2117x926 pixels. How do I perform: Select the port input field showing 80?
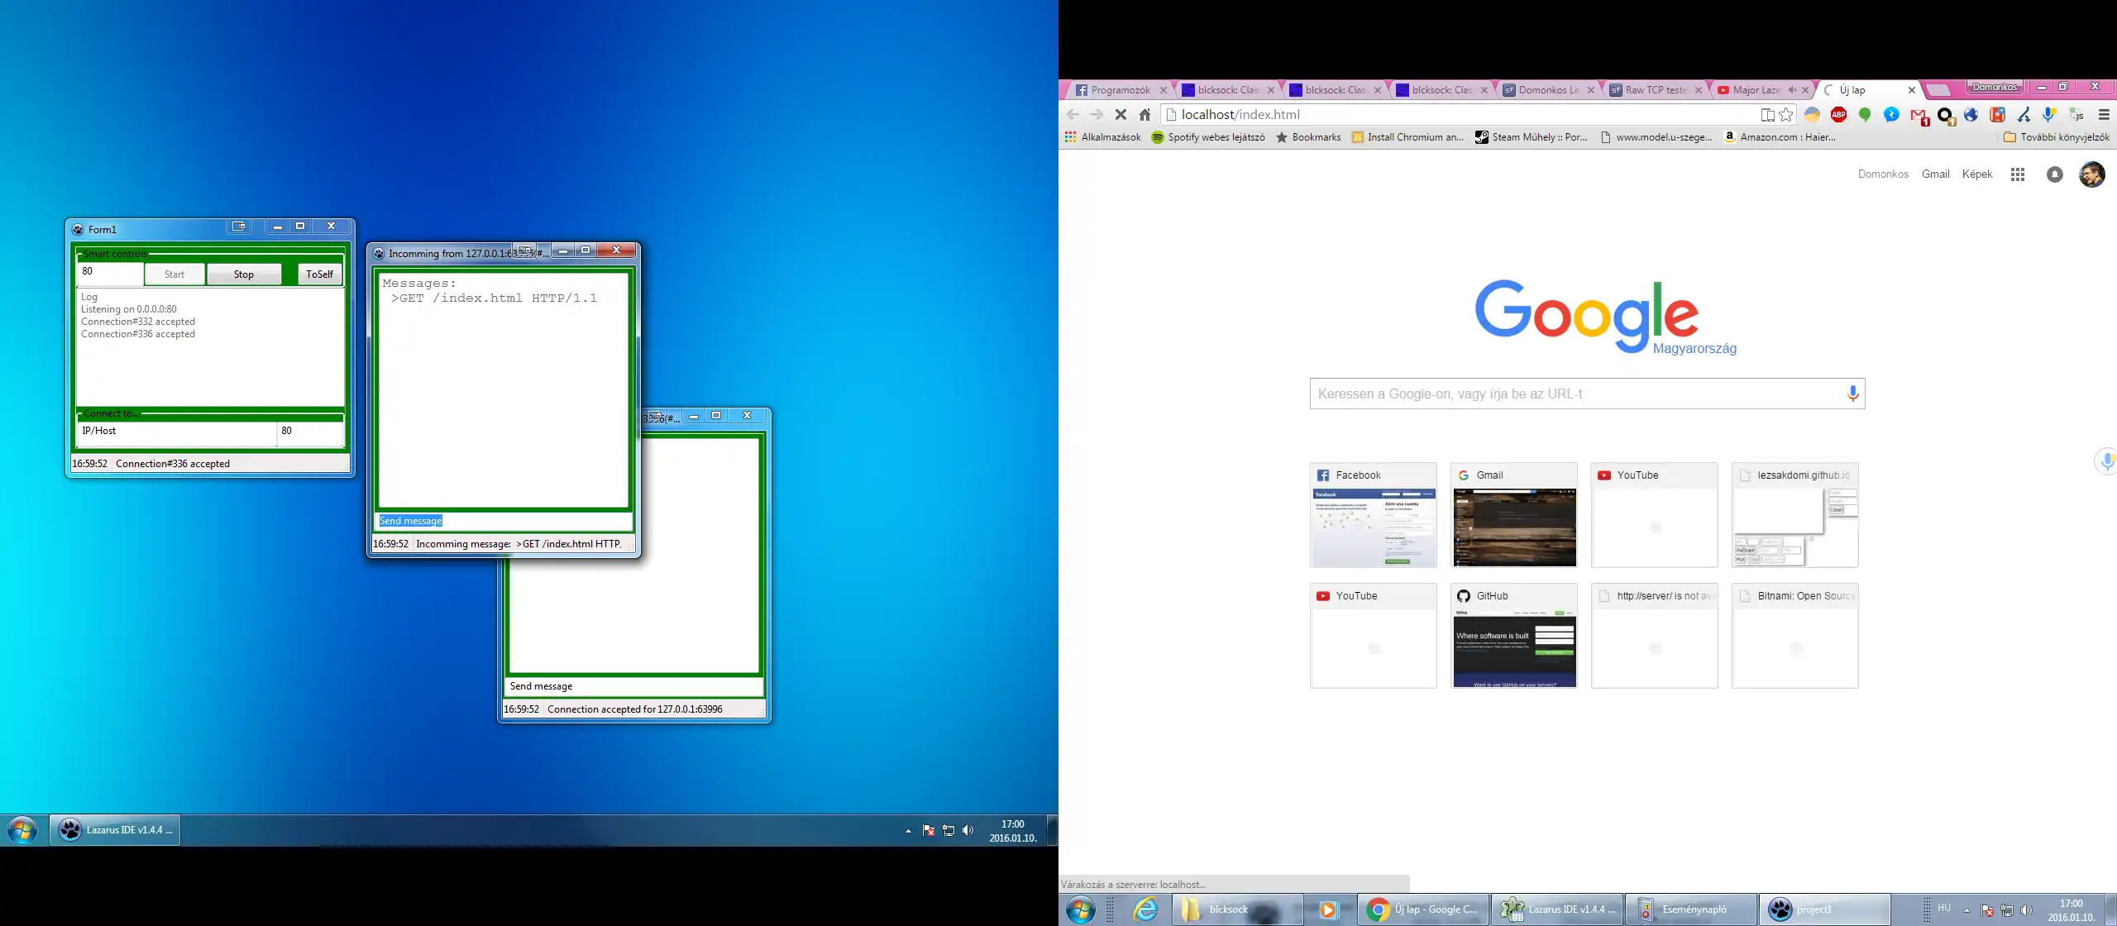pyautogui.click(x=109, y=273)
